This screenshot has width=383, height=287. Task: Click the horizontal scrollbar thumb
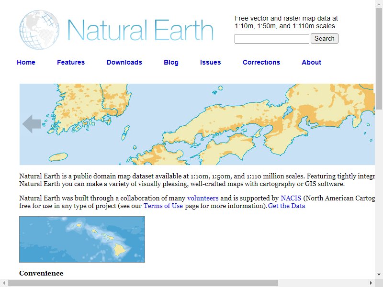pos(143,283)
